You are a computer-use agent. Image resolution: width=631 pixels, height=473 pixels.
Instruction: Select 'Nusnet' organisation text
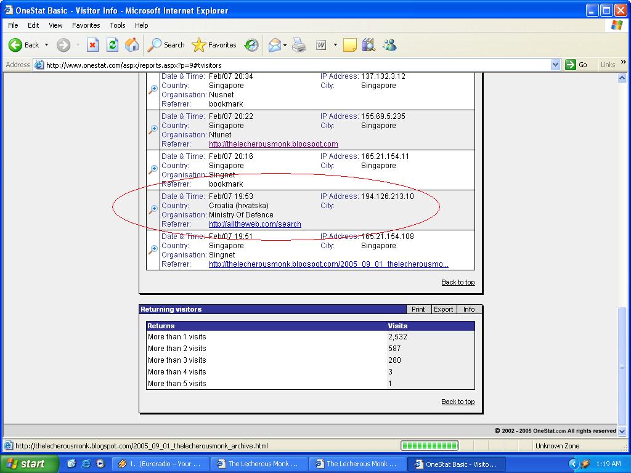pyautogui.click(x=221, y=94)
